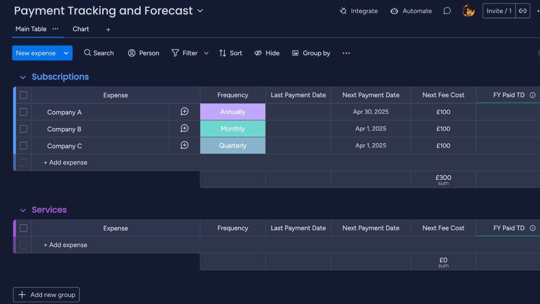
Task: Open Filter options dropdown chevron
Action: [206, 53]
